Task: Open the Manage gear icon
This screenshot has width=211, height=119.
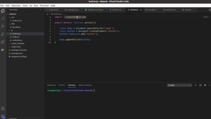Action: coord(3,116)
